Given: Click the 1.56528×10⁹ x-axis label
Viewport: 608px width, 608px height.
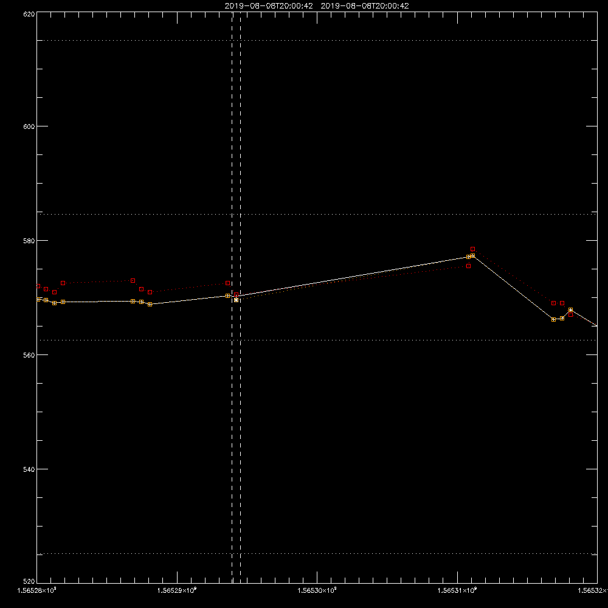Looking at the screenshot, I should [37, 590].
